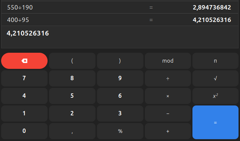Select the minus operator key
Image resolution: width=240 pixels, height=141 pixels.
click(168, 114)
